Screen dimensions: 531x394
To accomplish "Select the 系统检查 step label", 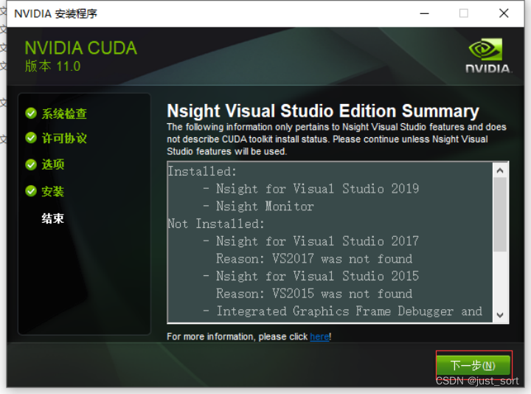I will tap(64, 114).
